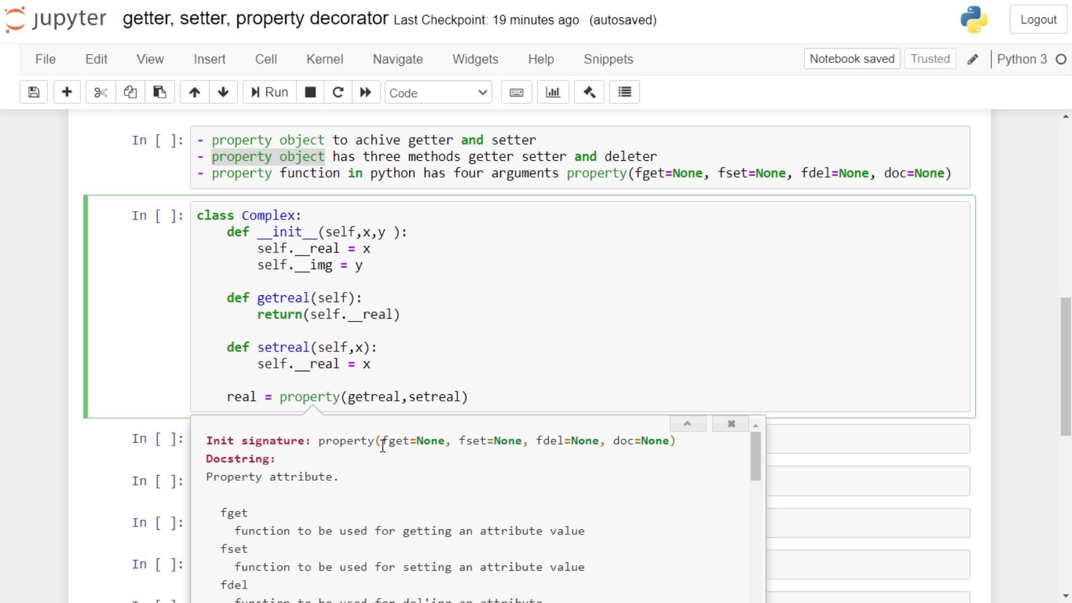Click the def setreal(self,x) line

pyautogui.click(x=301, y=347)
